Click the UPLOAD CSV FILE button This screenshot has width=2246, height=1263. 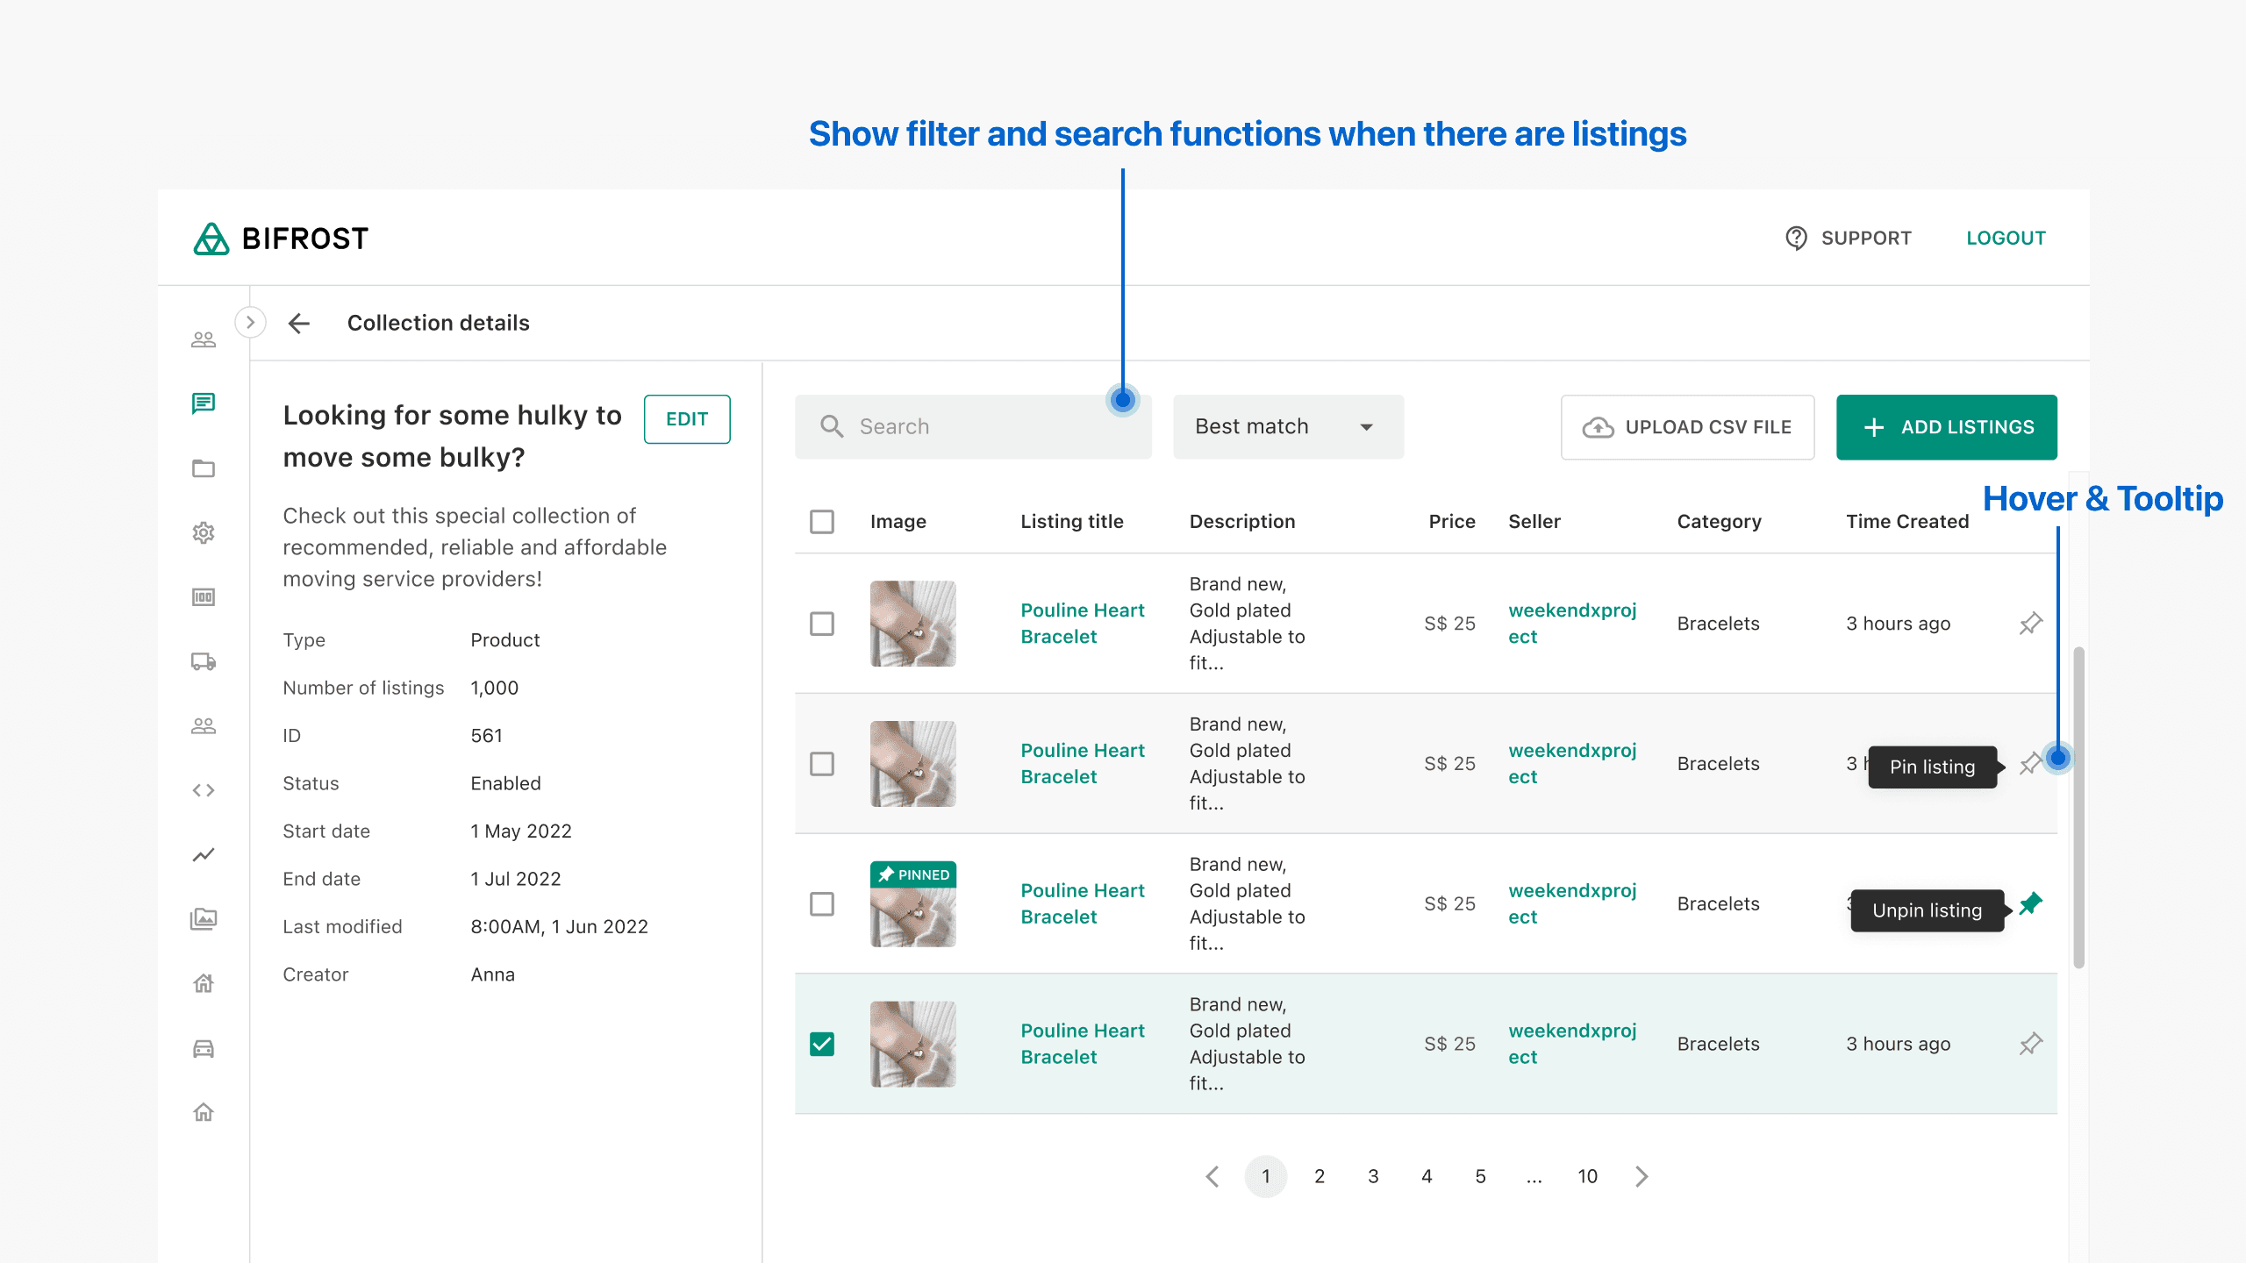tap(1687, 427)
